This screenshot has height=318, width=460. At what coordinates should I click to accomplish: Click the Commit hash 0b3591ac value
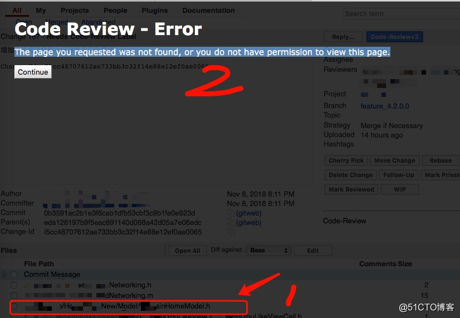[119, 213]
